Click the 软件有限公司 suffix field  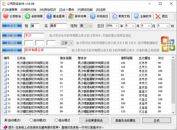[46, 50]
